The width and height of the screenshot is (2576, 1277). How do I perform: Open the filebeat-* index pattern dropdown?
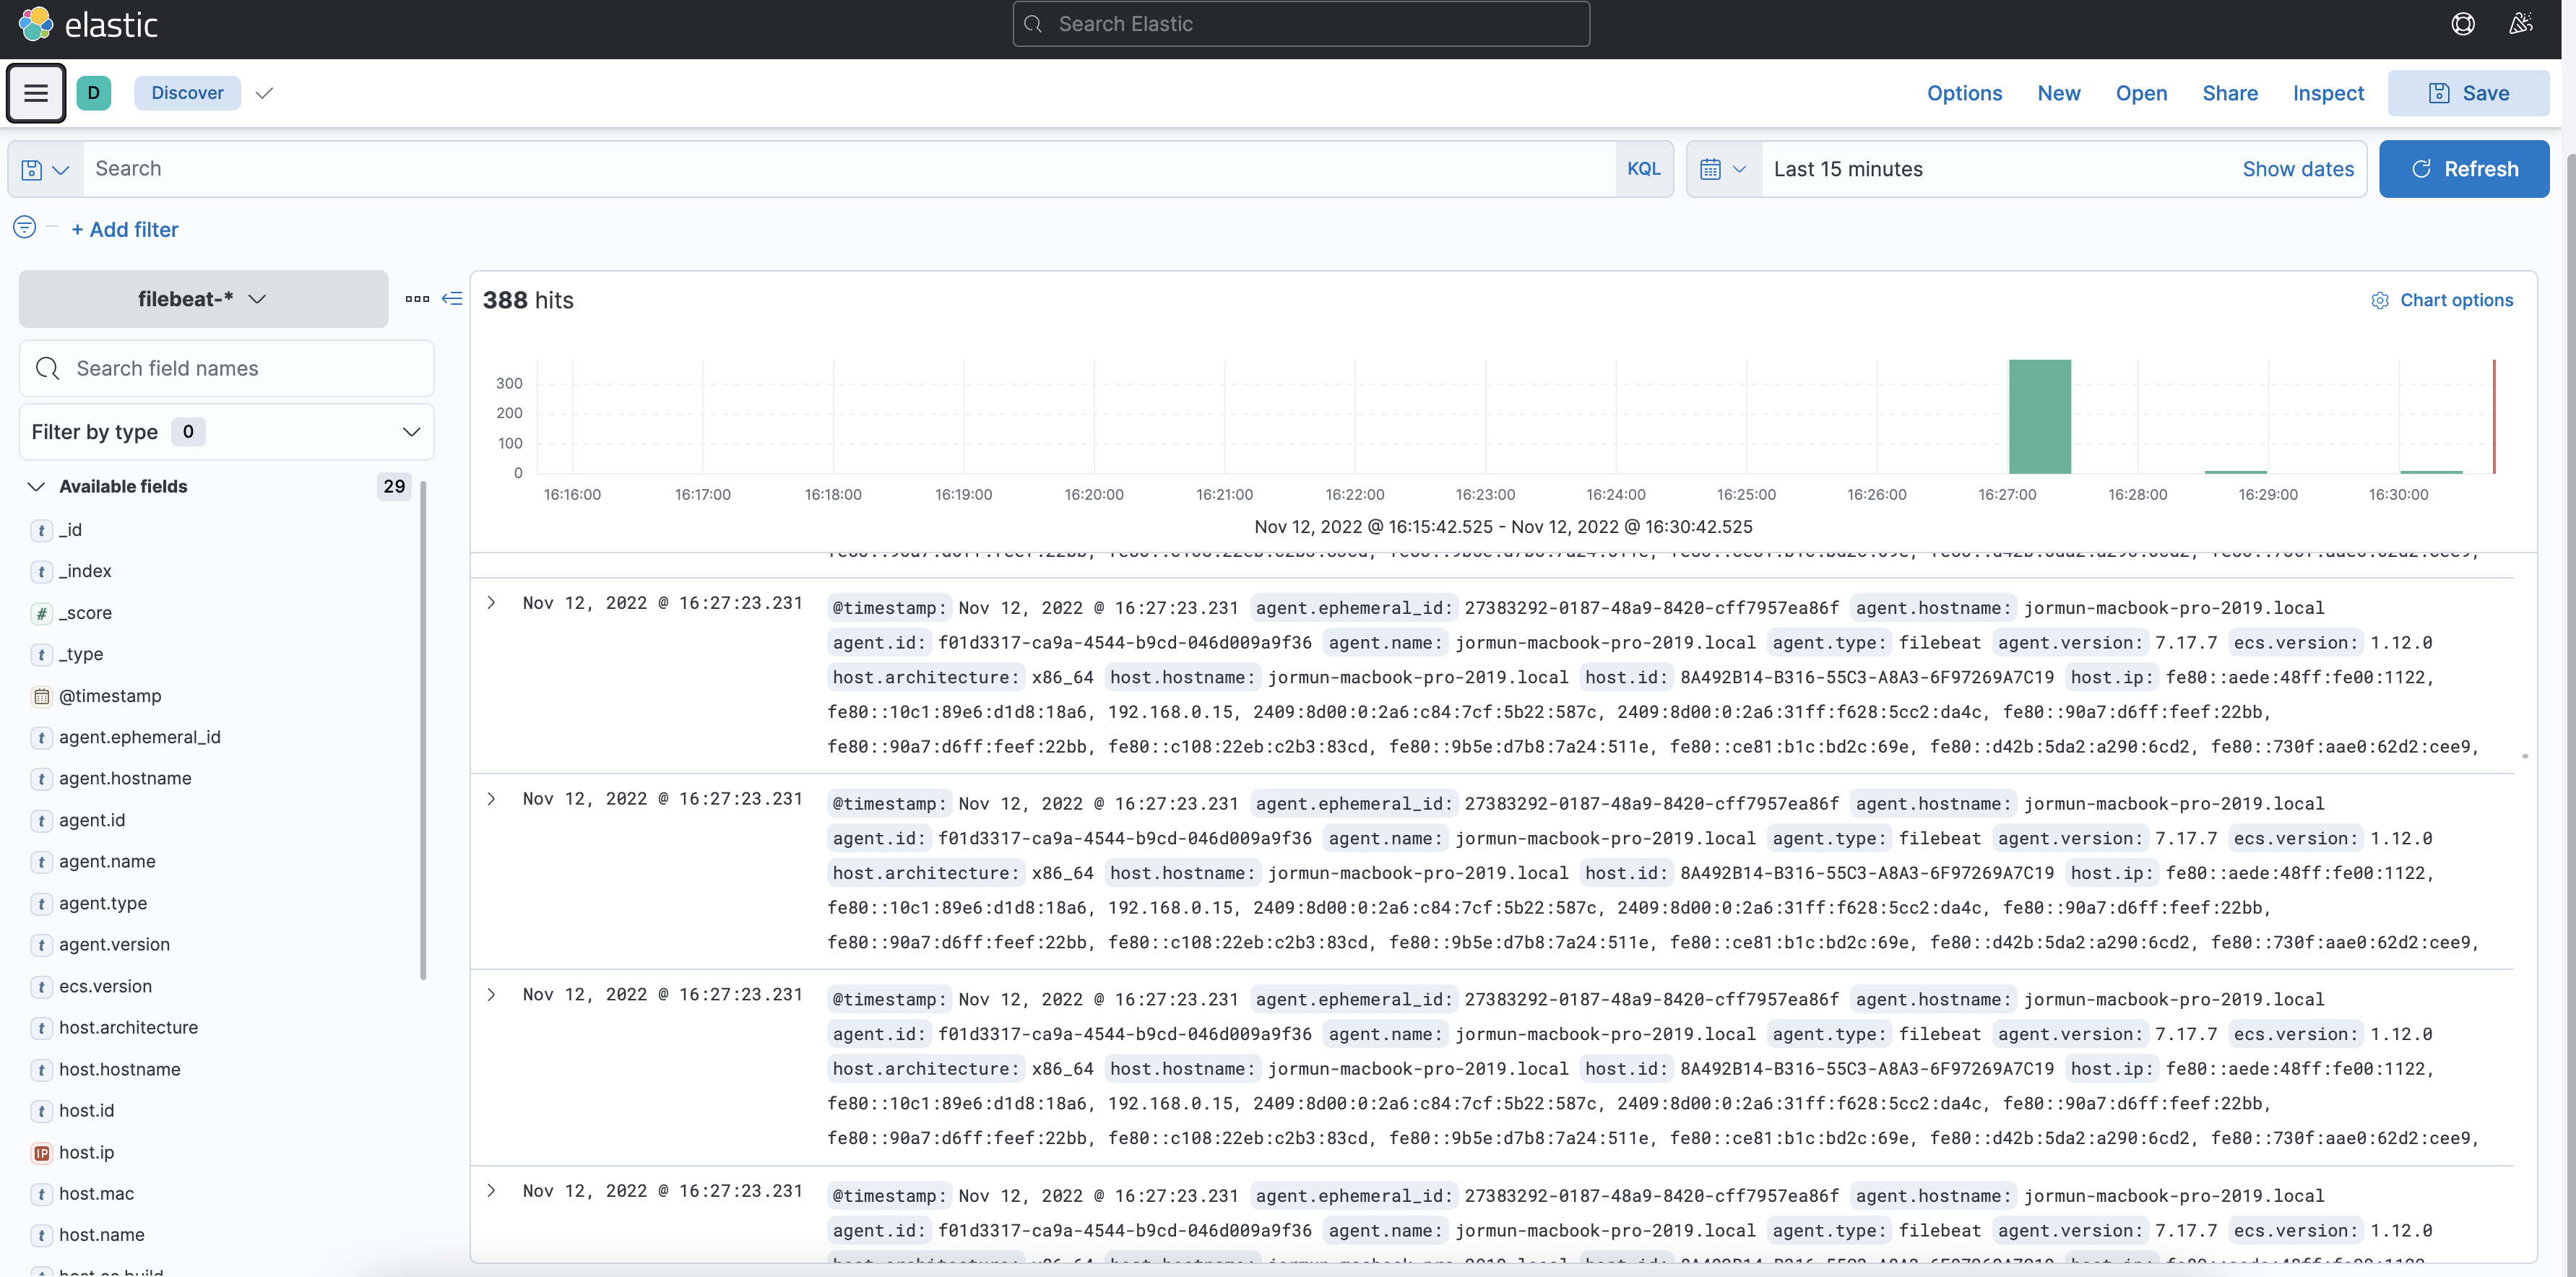coord(203,299)
